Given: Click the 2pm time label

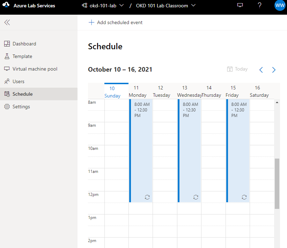Looking at the screenshot, I should tap(92, 241).
